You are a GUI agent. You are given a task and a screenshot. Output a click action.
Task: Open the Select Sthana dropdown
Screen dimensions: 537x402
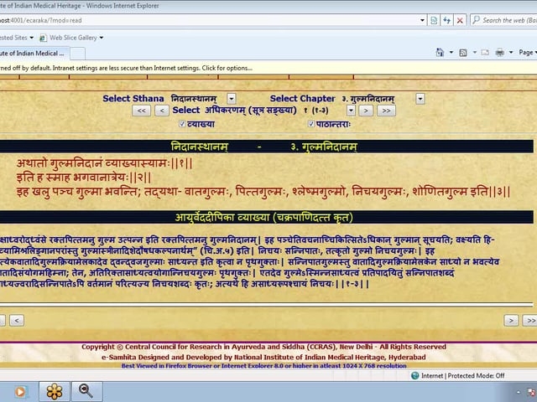click(x=232, y=99)
